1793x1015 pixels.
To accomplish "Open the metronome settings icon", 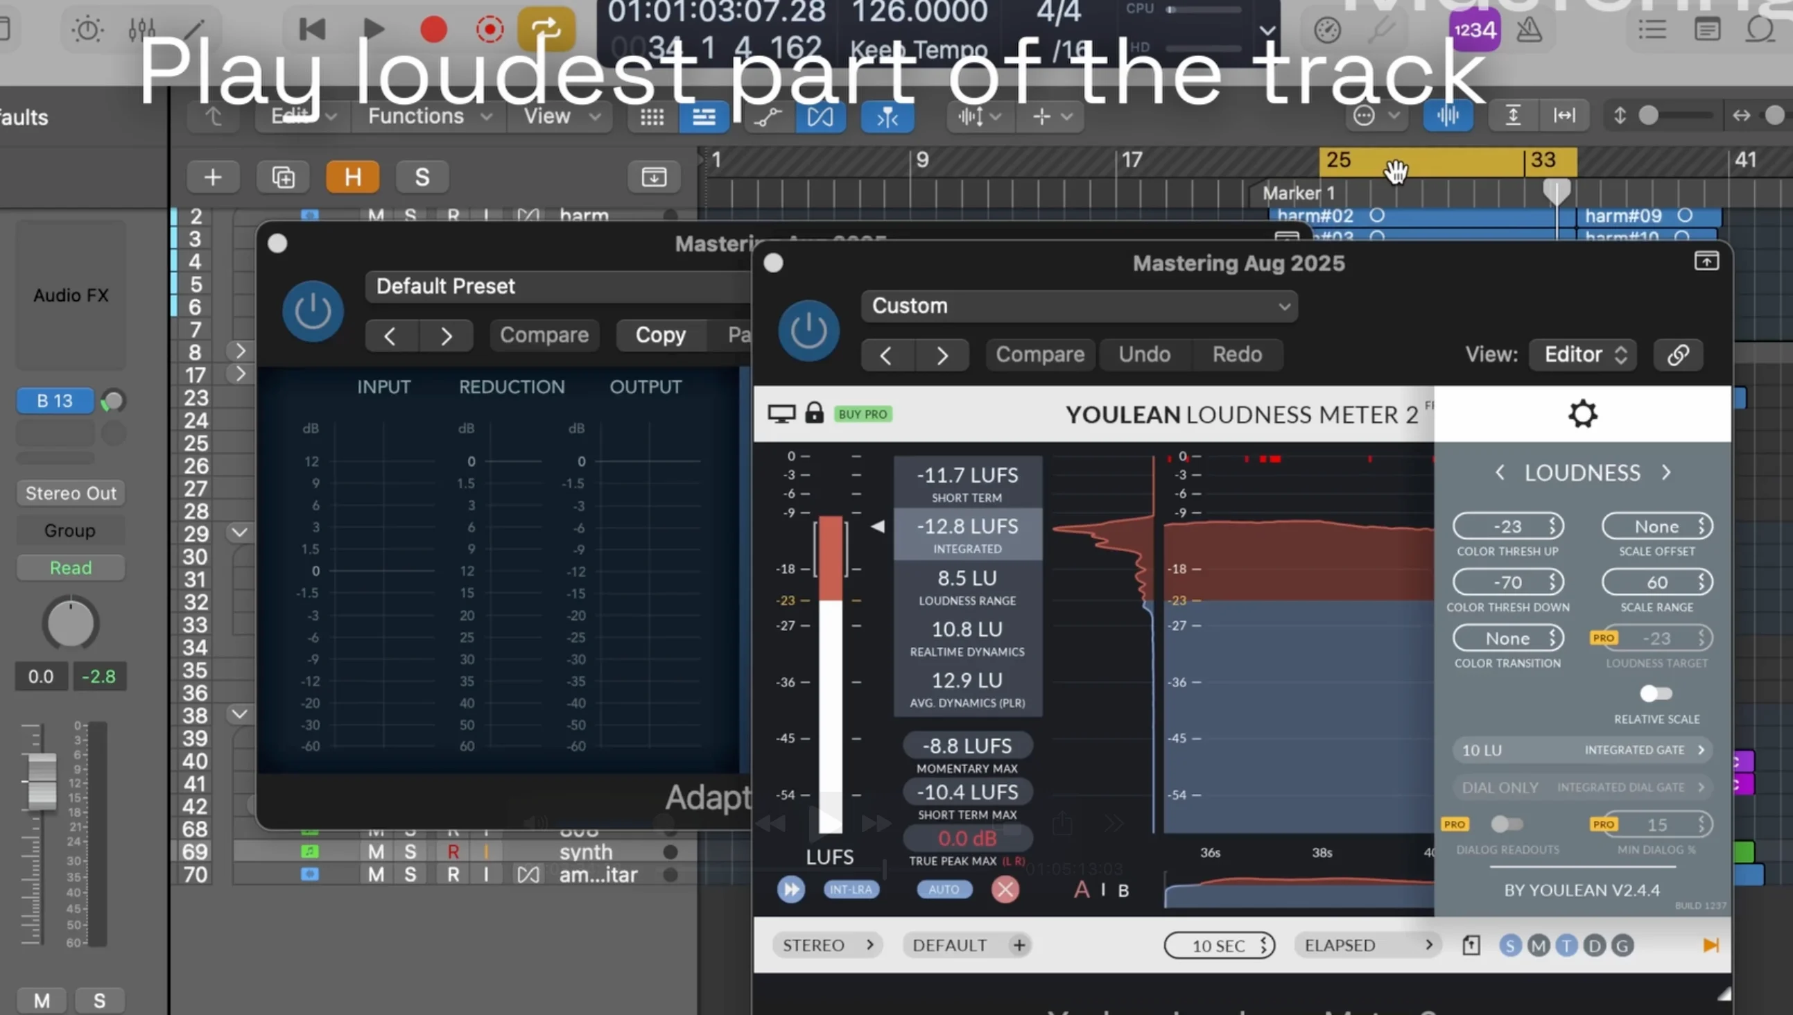I will (1531, 29).
